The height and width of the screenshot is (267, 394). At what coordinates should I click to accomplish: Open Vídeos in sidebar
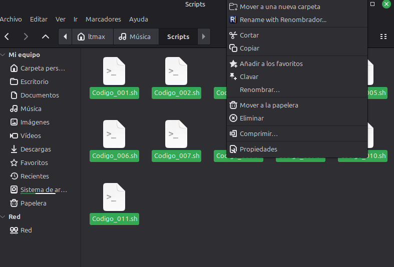[40, 136]
